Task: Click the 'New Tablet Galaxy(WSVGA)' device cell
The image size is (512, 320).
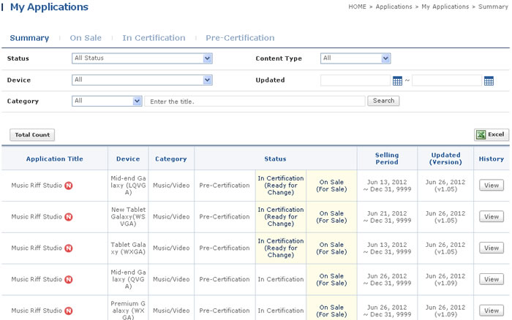Action: click(128, 216)
